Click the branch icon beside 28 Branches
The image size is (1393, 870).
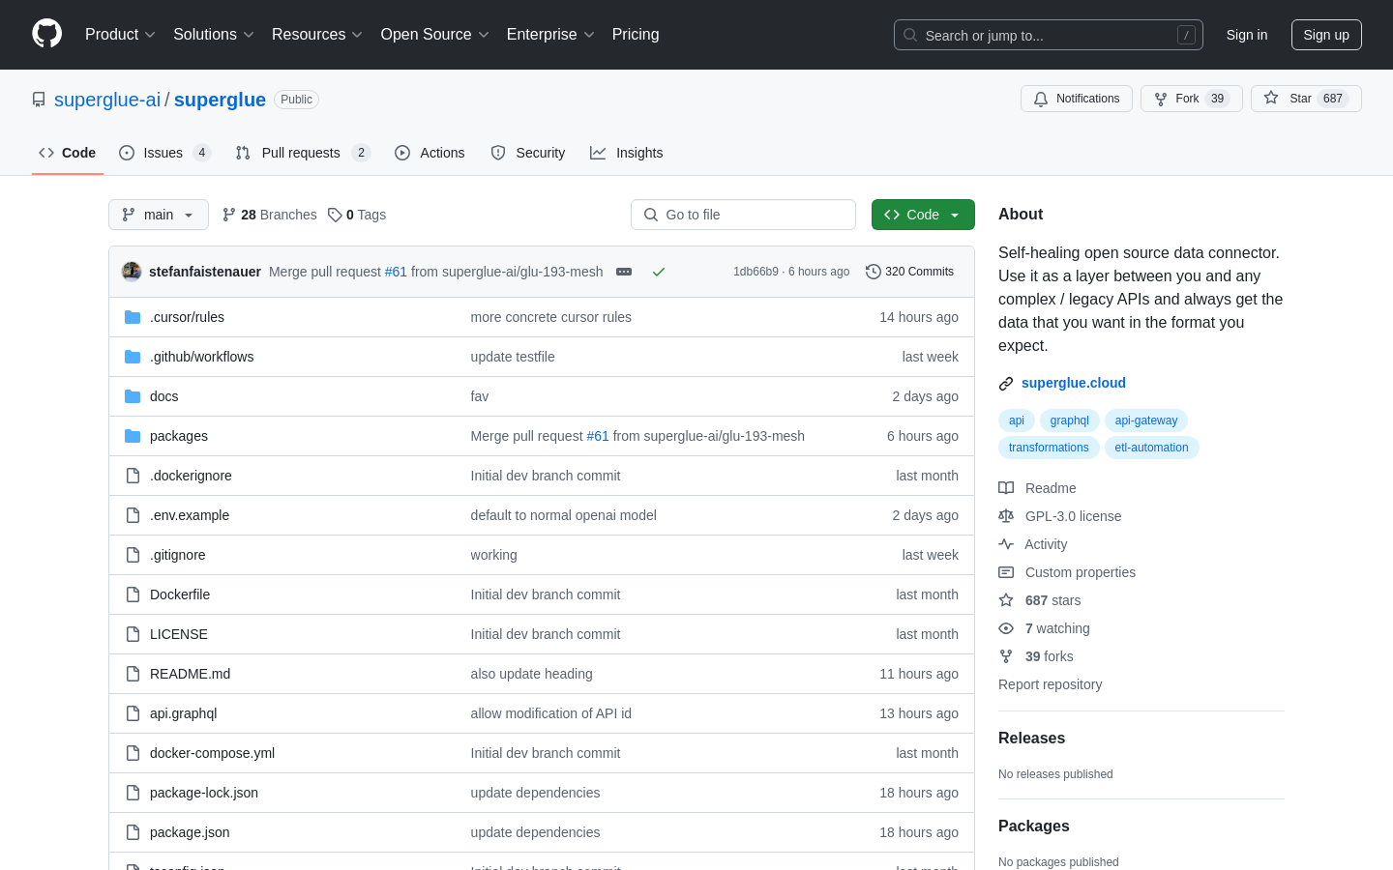(229, 215)
